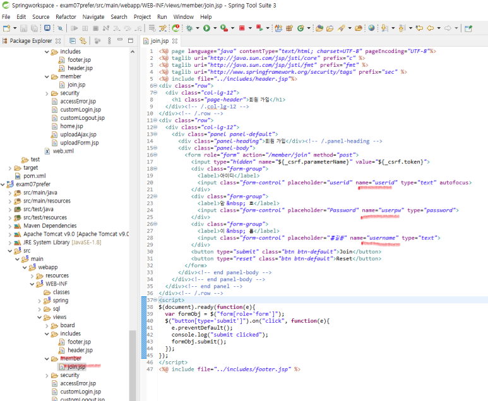488x401 pixels.
Task: Expand Maven Dependencies node
Action: (10, 226)
